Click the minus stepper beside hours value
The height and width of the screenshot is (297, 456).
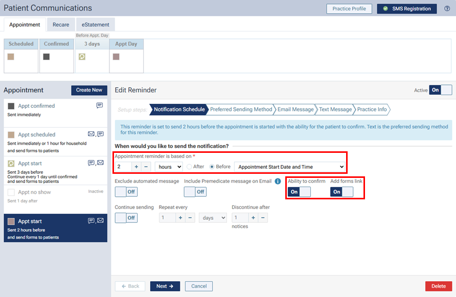point(146,167)
